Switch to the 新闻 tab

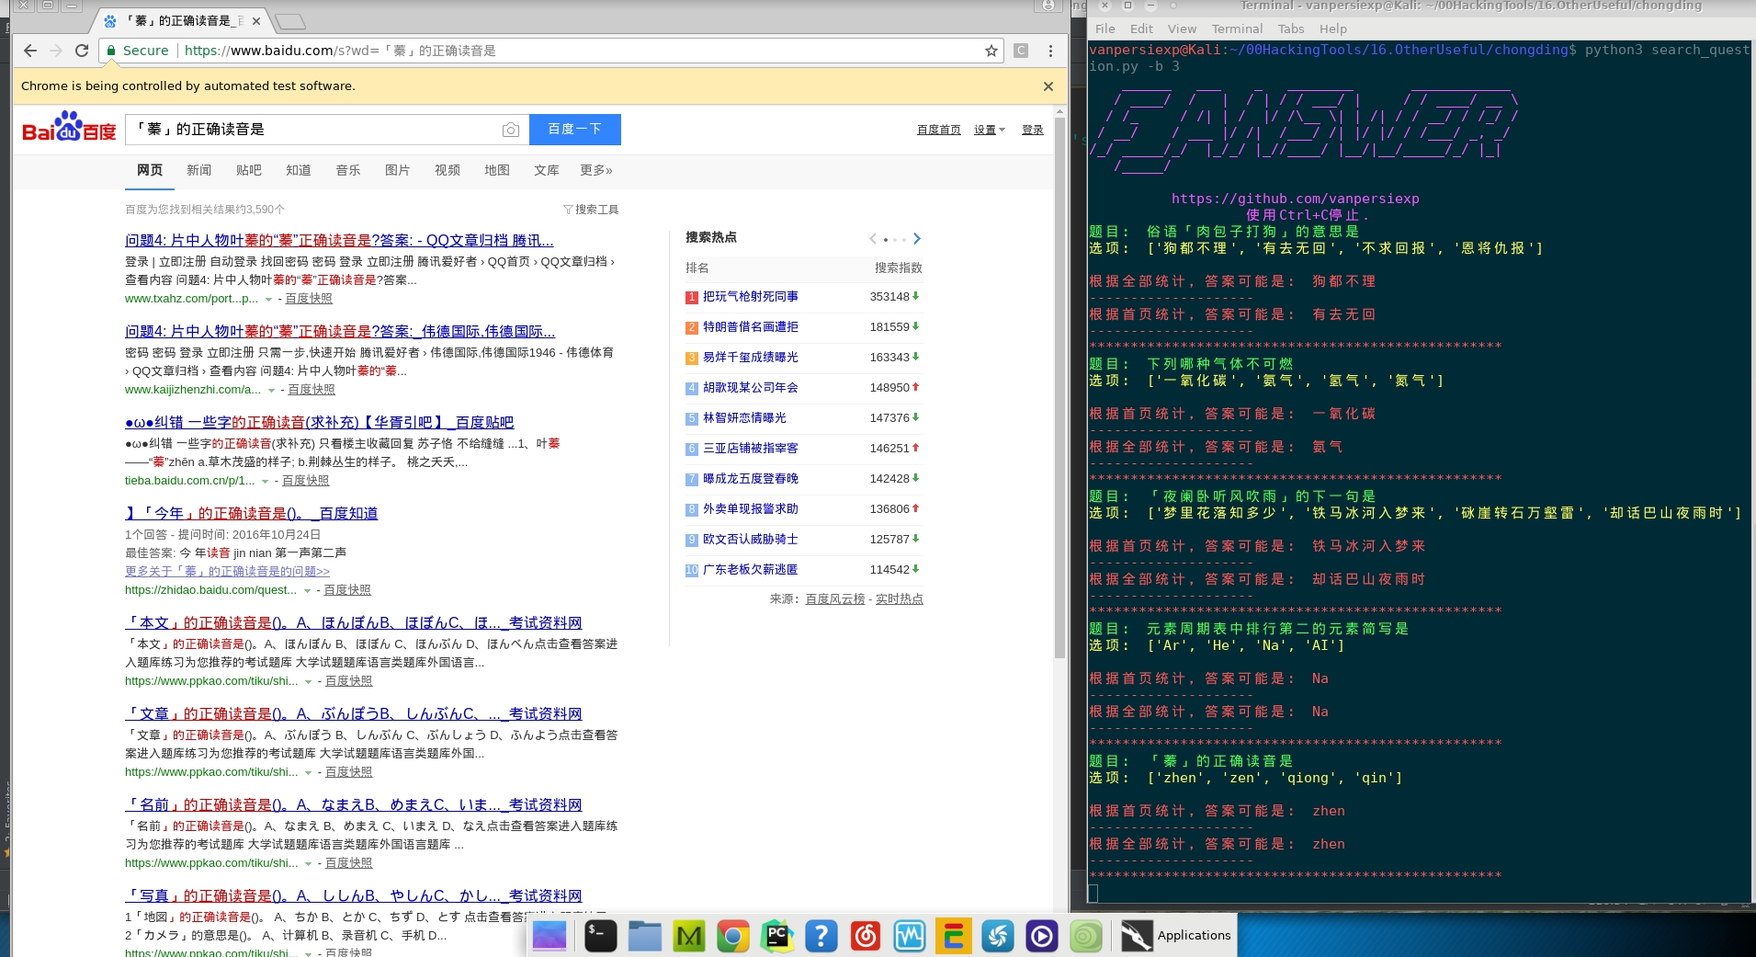coord(199,170)
